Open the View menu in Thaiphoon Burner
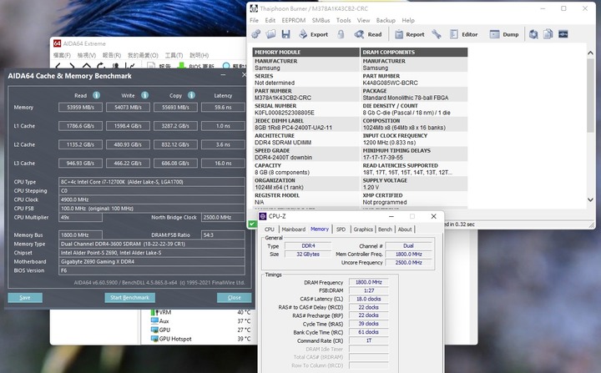Image resolution: width=601 pixels, height=373 pixels. tap(363, 20)
